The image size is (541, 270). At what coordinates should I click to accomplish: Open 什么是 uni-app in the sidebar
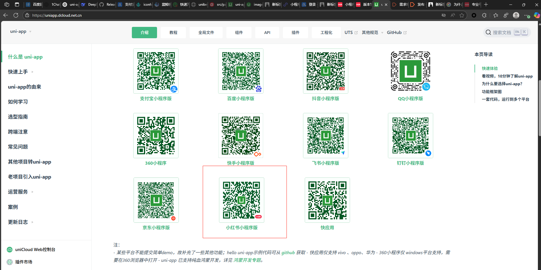(25, 57)
